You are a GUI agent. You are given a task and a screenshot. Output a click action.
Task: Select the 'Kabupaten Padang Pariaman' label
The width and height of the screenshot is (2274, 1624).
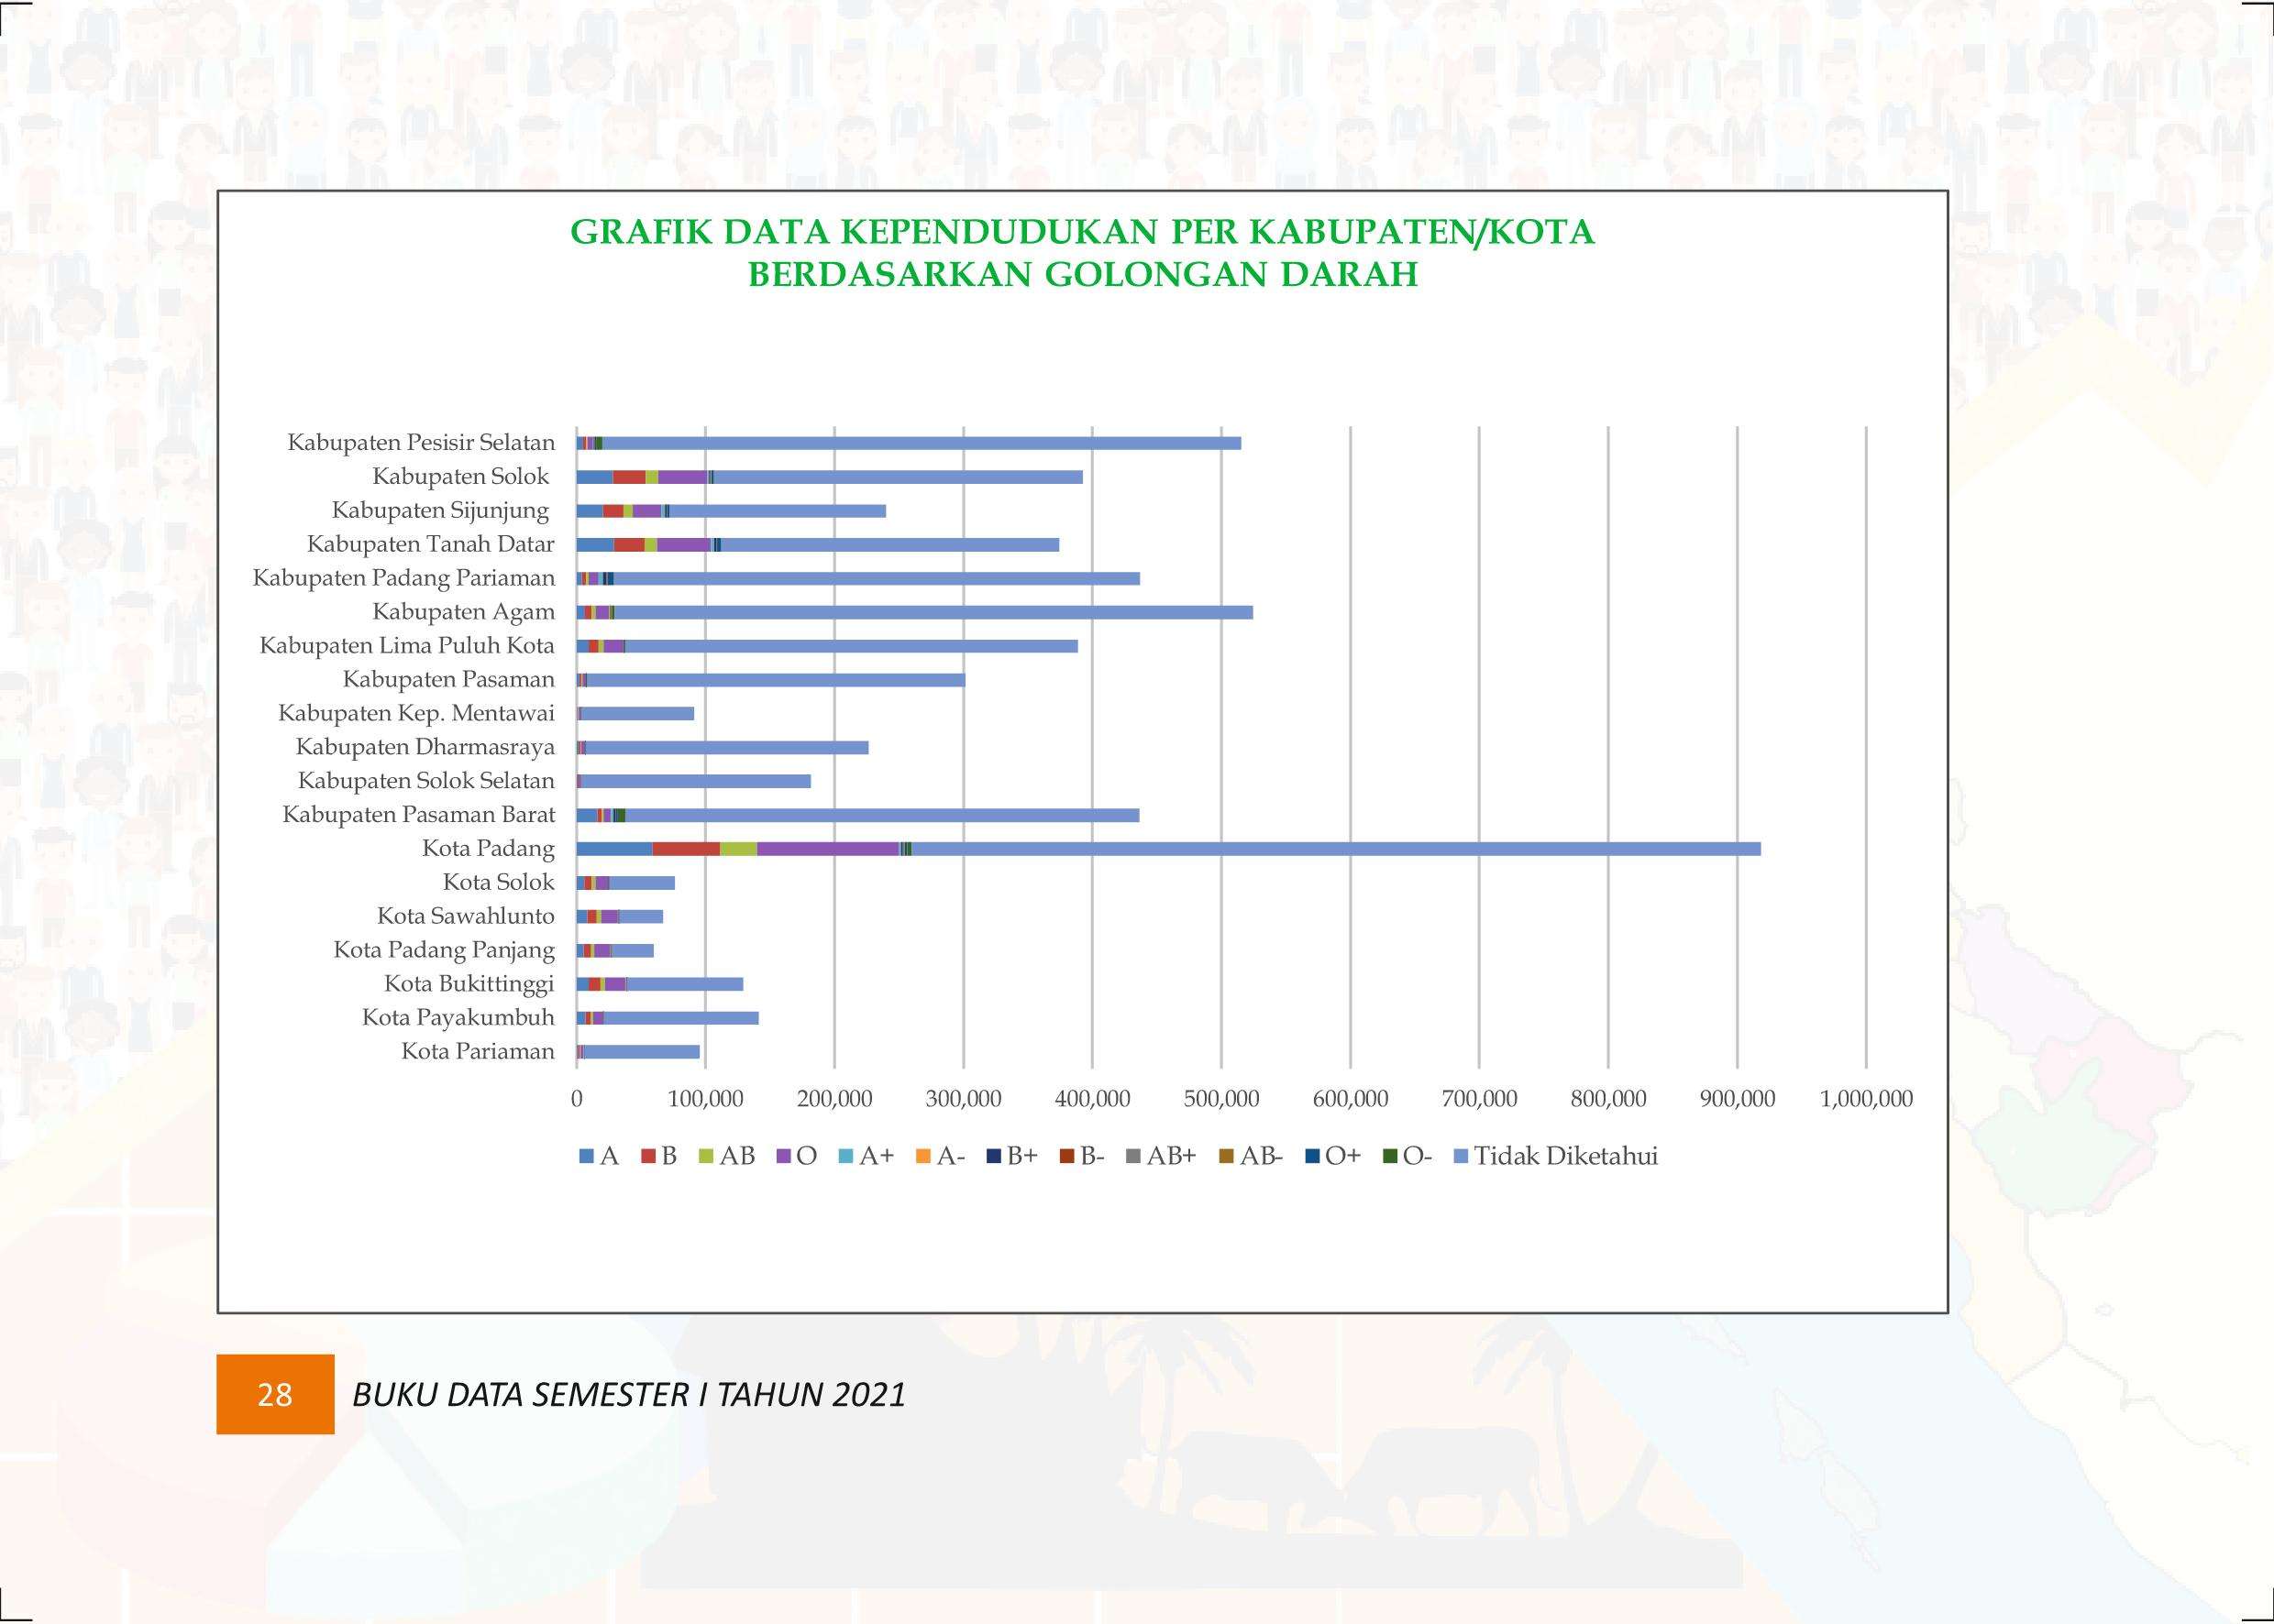(x=404, y=578)
